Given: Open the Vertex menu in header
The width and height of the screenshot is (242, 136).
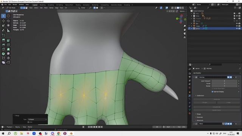Looking at the screenshot, I should [x=51, y=8].
